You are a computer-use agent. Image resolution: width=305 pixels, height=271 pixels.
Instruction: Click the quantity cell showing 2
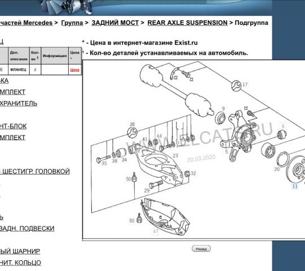35,69
